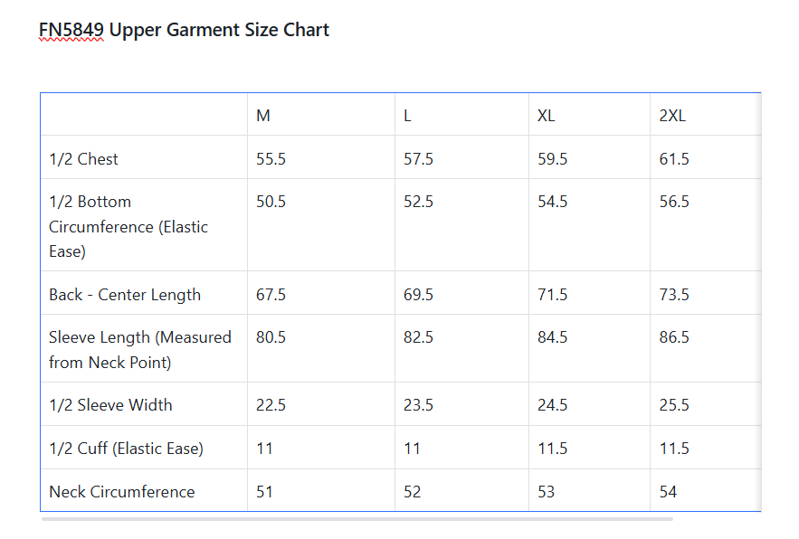Click the horizontal scrollbar below the table
799x539 pixels.
click(357, 519)
